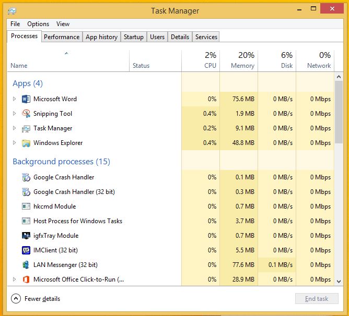
Task: Sort processes by Disk column
Action: pyautogui.click(x=277, y=61)
